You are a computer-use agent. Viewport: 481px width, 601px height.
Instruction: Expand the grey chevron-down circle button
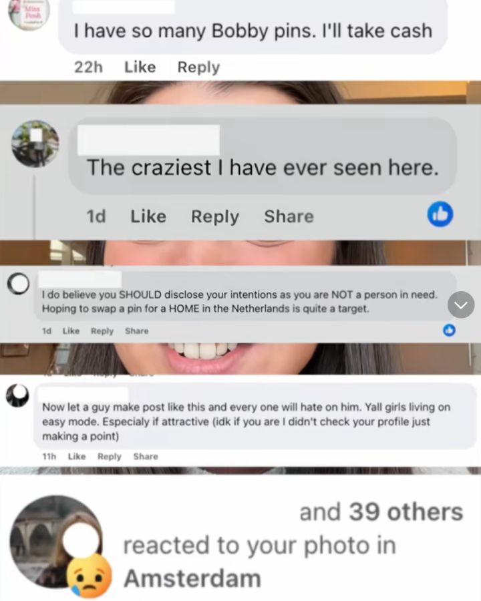[x=461, y=305]
